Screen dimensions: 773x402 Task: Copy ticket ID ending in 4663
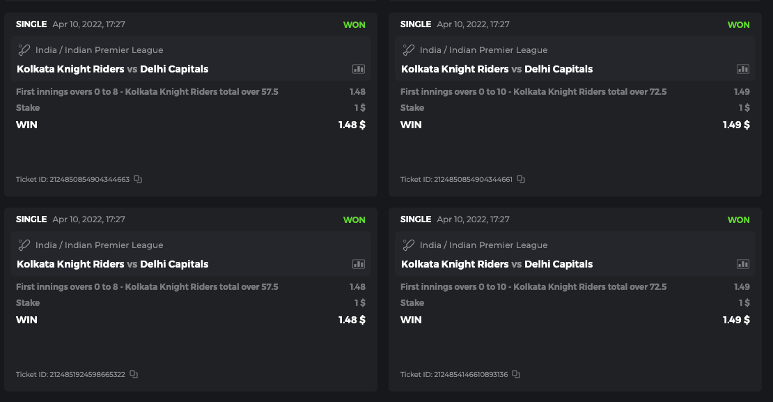coord(138,179)
